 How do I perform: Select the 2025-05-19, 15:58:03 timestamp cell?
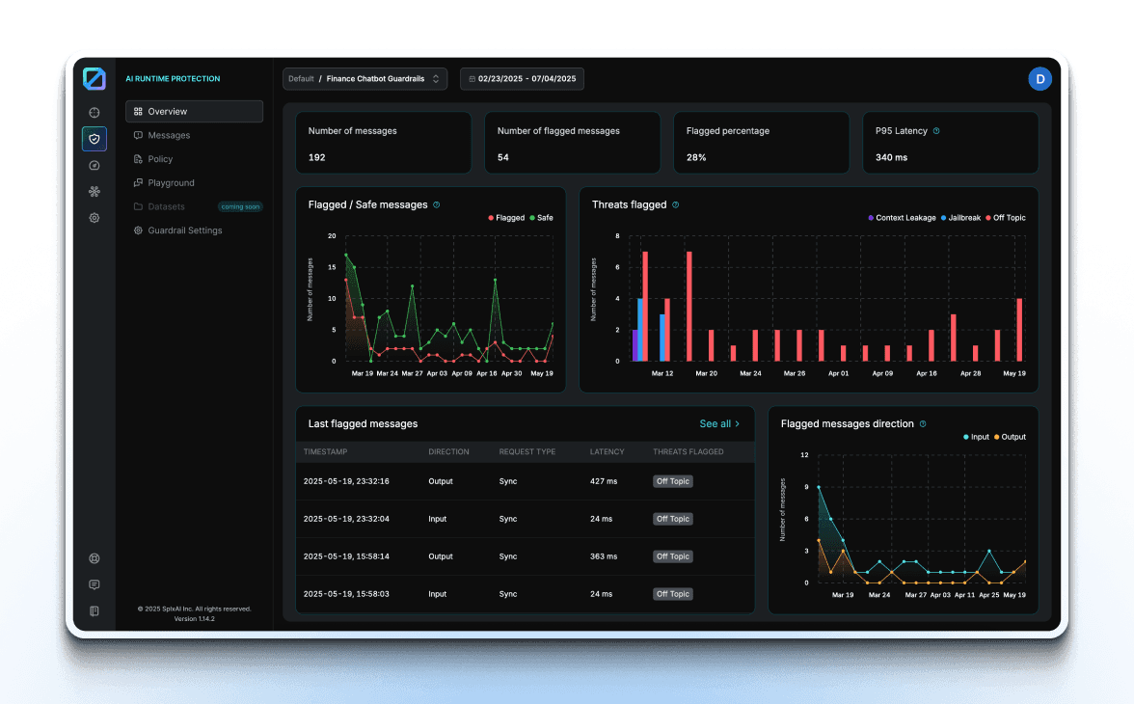[346, 594]
